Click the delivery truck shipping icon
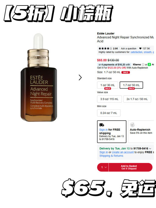Image resolution: width=156 pixels, height=208 pixels. click(102, 125)
